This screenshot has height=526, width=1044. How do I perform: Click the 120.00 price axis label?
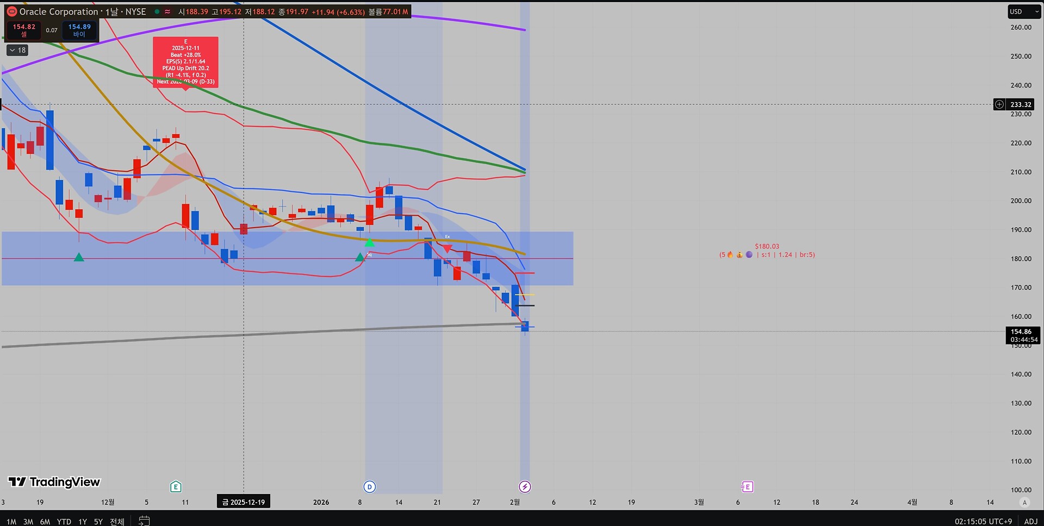click(x=1021, y=432)
